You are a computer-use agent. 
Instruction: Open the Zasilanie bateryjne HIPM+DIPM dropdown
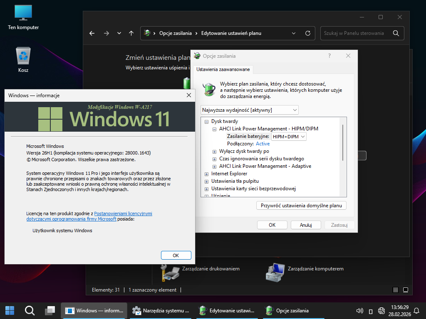(x=289, y=136)
